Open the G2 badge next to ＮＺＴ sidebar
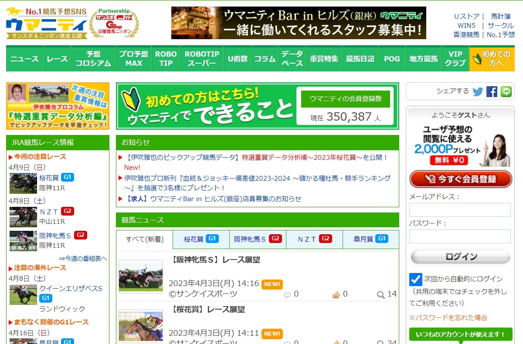523x344 pixels. pyautogui.click(x=68, y=211)
